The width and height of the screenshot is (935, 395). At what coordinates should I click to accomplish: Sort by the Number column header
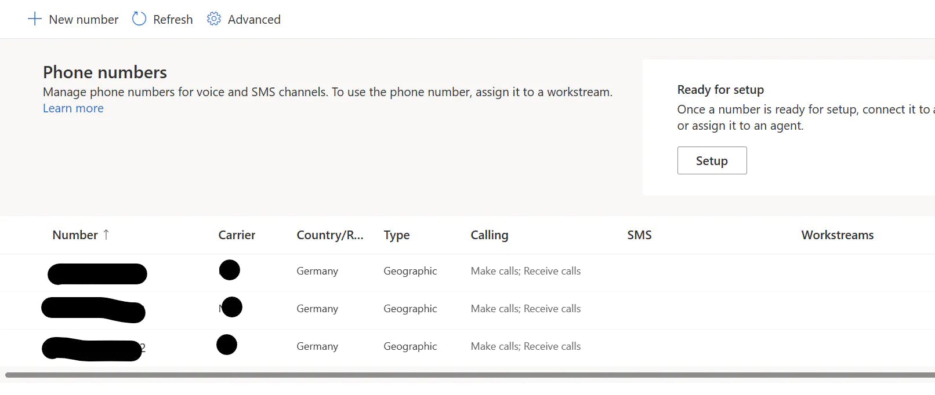[x=75, y=235]
